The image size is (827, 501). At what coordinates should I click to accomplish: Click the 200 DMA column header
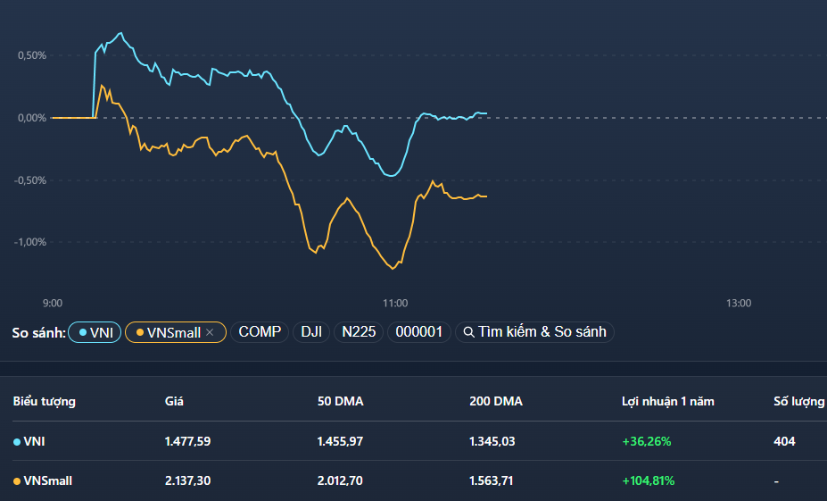[x=496, y=401]
